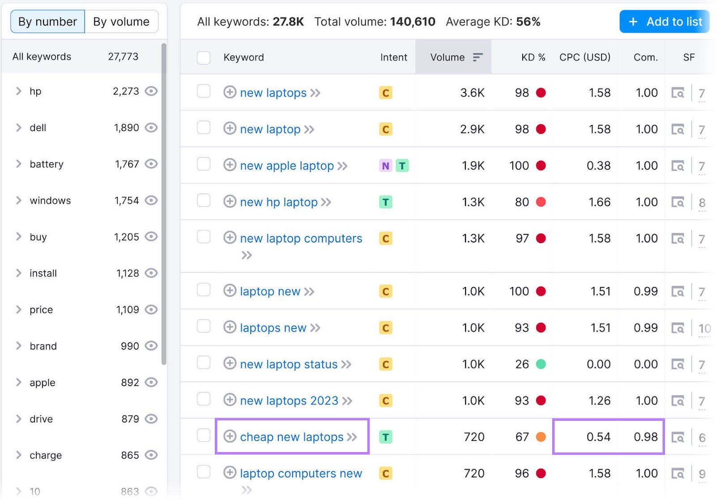Click the Volume column sort icon
This screenshot has height=500, width=716.
(x=478, y=57)
